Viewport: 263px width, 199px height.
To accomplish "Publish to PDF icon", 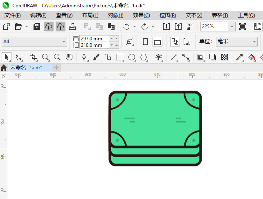I will tap(190, 27).
